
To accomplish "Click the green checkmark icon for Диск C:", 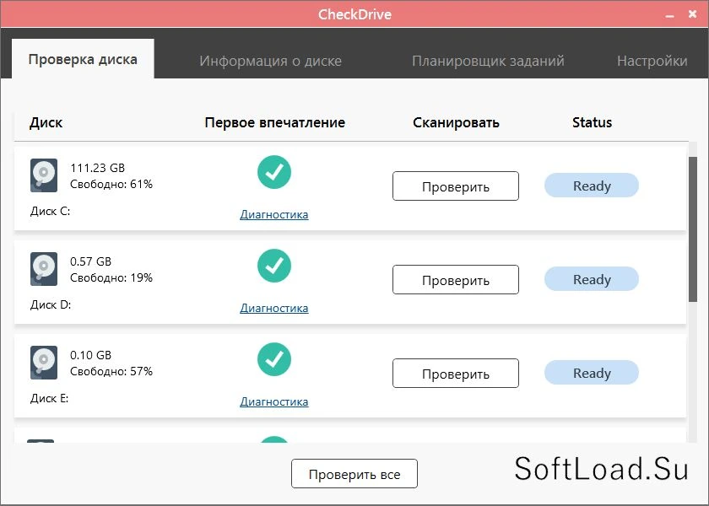I will pos(274,172).
